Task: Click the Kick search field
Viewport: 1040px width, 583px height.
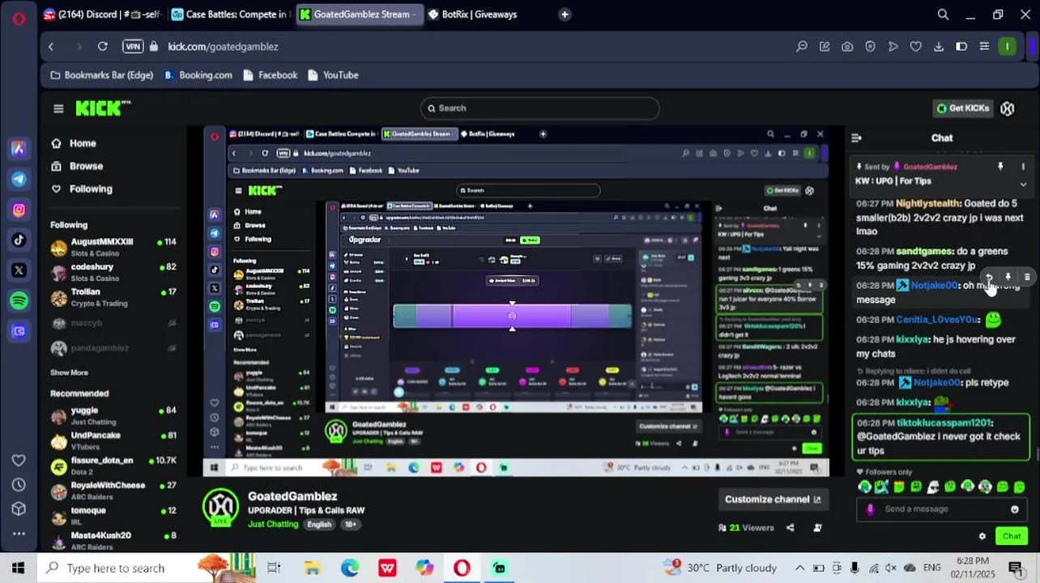Action: [539, 109]
